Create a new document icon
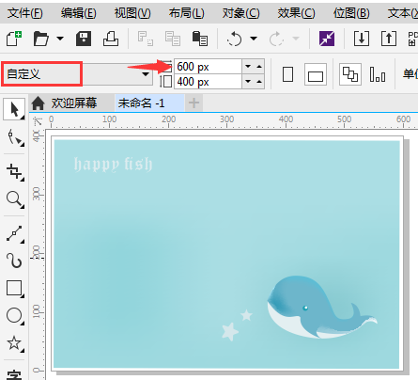418x380 pixels. point(14,39)
